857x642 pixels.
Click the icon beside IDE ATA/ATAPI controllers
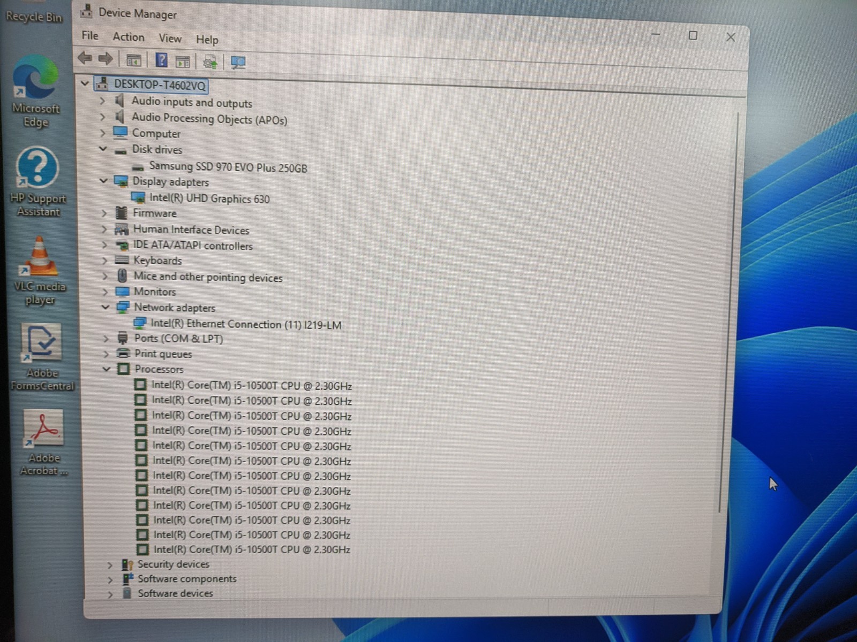[x=122, y=246]
